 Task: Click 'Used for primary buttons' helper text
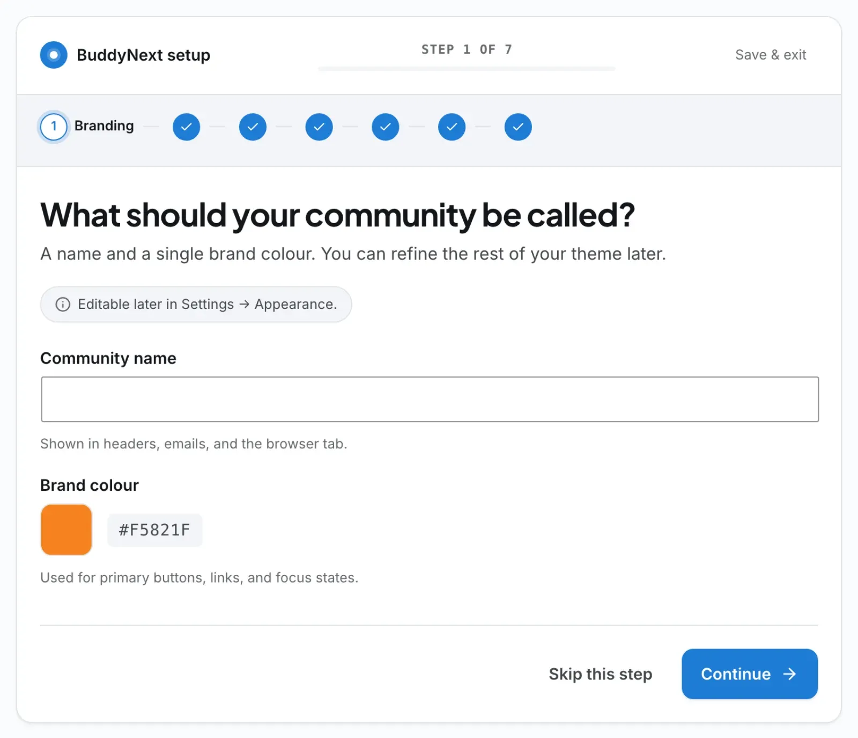[x=199, y=578]
